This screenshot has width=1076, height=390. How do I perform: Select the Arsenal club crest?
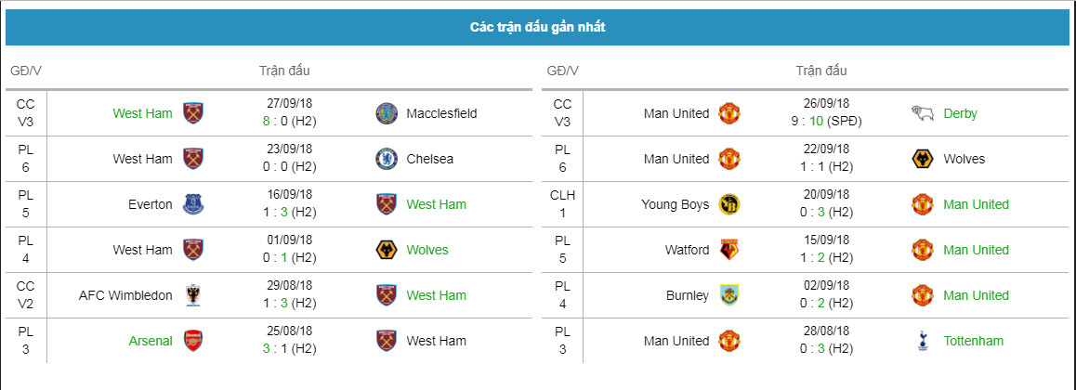pyautogui.click(x=193, y=341)
